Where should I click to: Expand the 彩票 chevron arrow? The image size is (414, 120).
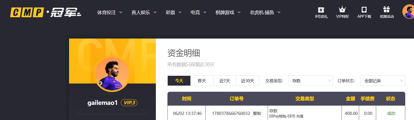pos(180,12)
